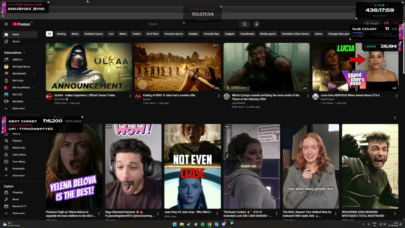Play the Lucia GTA 6 video thumbnail
The height and width of the screenshot is (228, 405).
point(355,67)
